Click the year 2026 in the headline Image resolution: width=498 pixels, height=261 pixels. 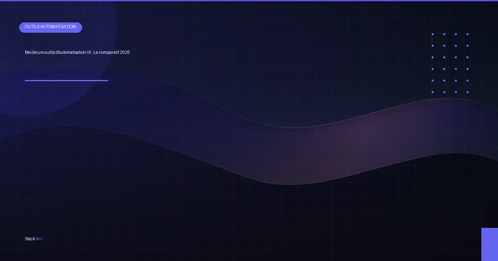(125, 53)
